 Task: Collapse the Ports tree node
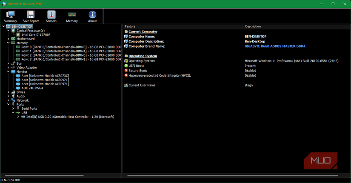click(x=8, y=104)
